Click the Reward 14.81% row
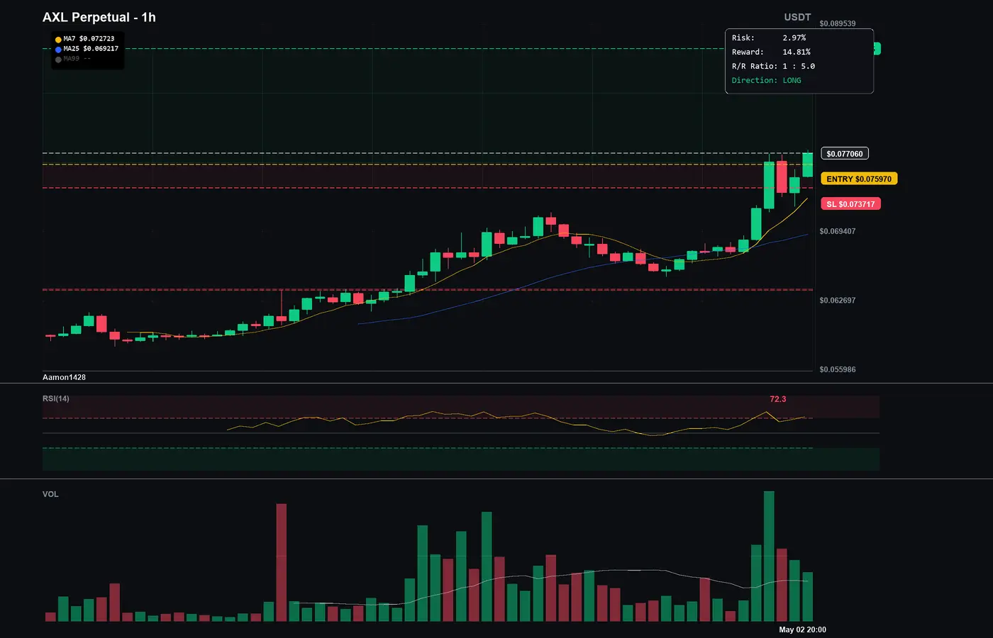 771,52
